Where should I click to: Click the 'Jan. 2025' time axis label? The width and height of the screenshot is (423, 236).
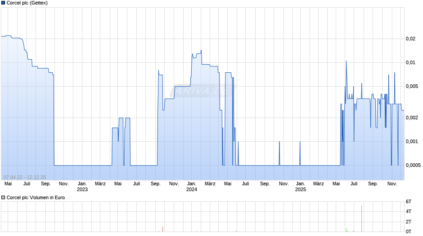(301, 187)
